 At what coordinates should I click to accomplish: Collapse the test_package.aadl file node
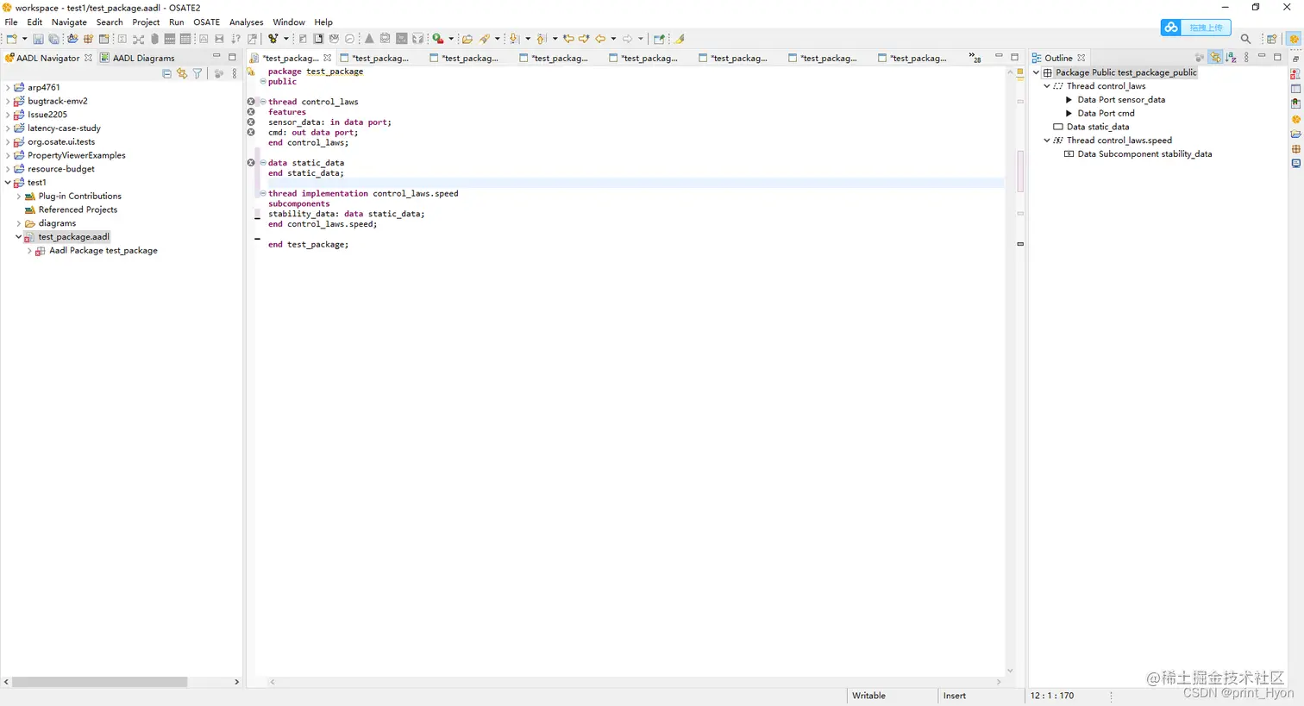click(x=19, y=237)
